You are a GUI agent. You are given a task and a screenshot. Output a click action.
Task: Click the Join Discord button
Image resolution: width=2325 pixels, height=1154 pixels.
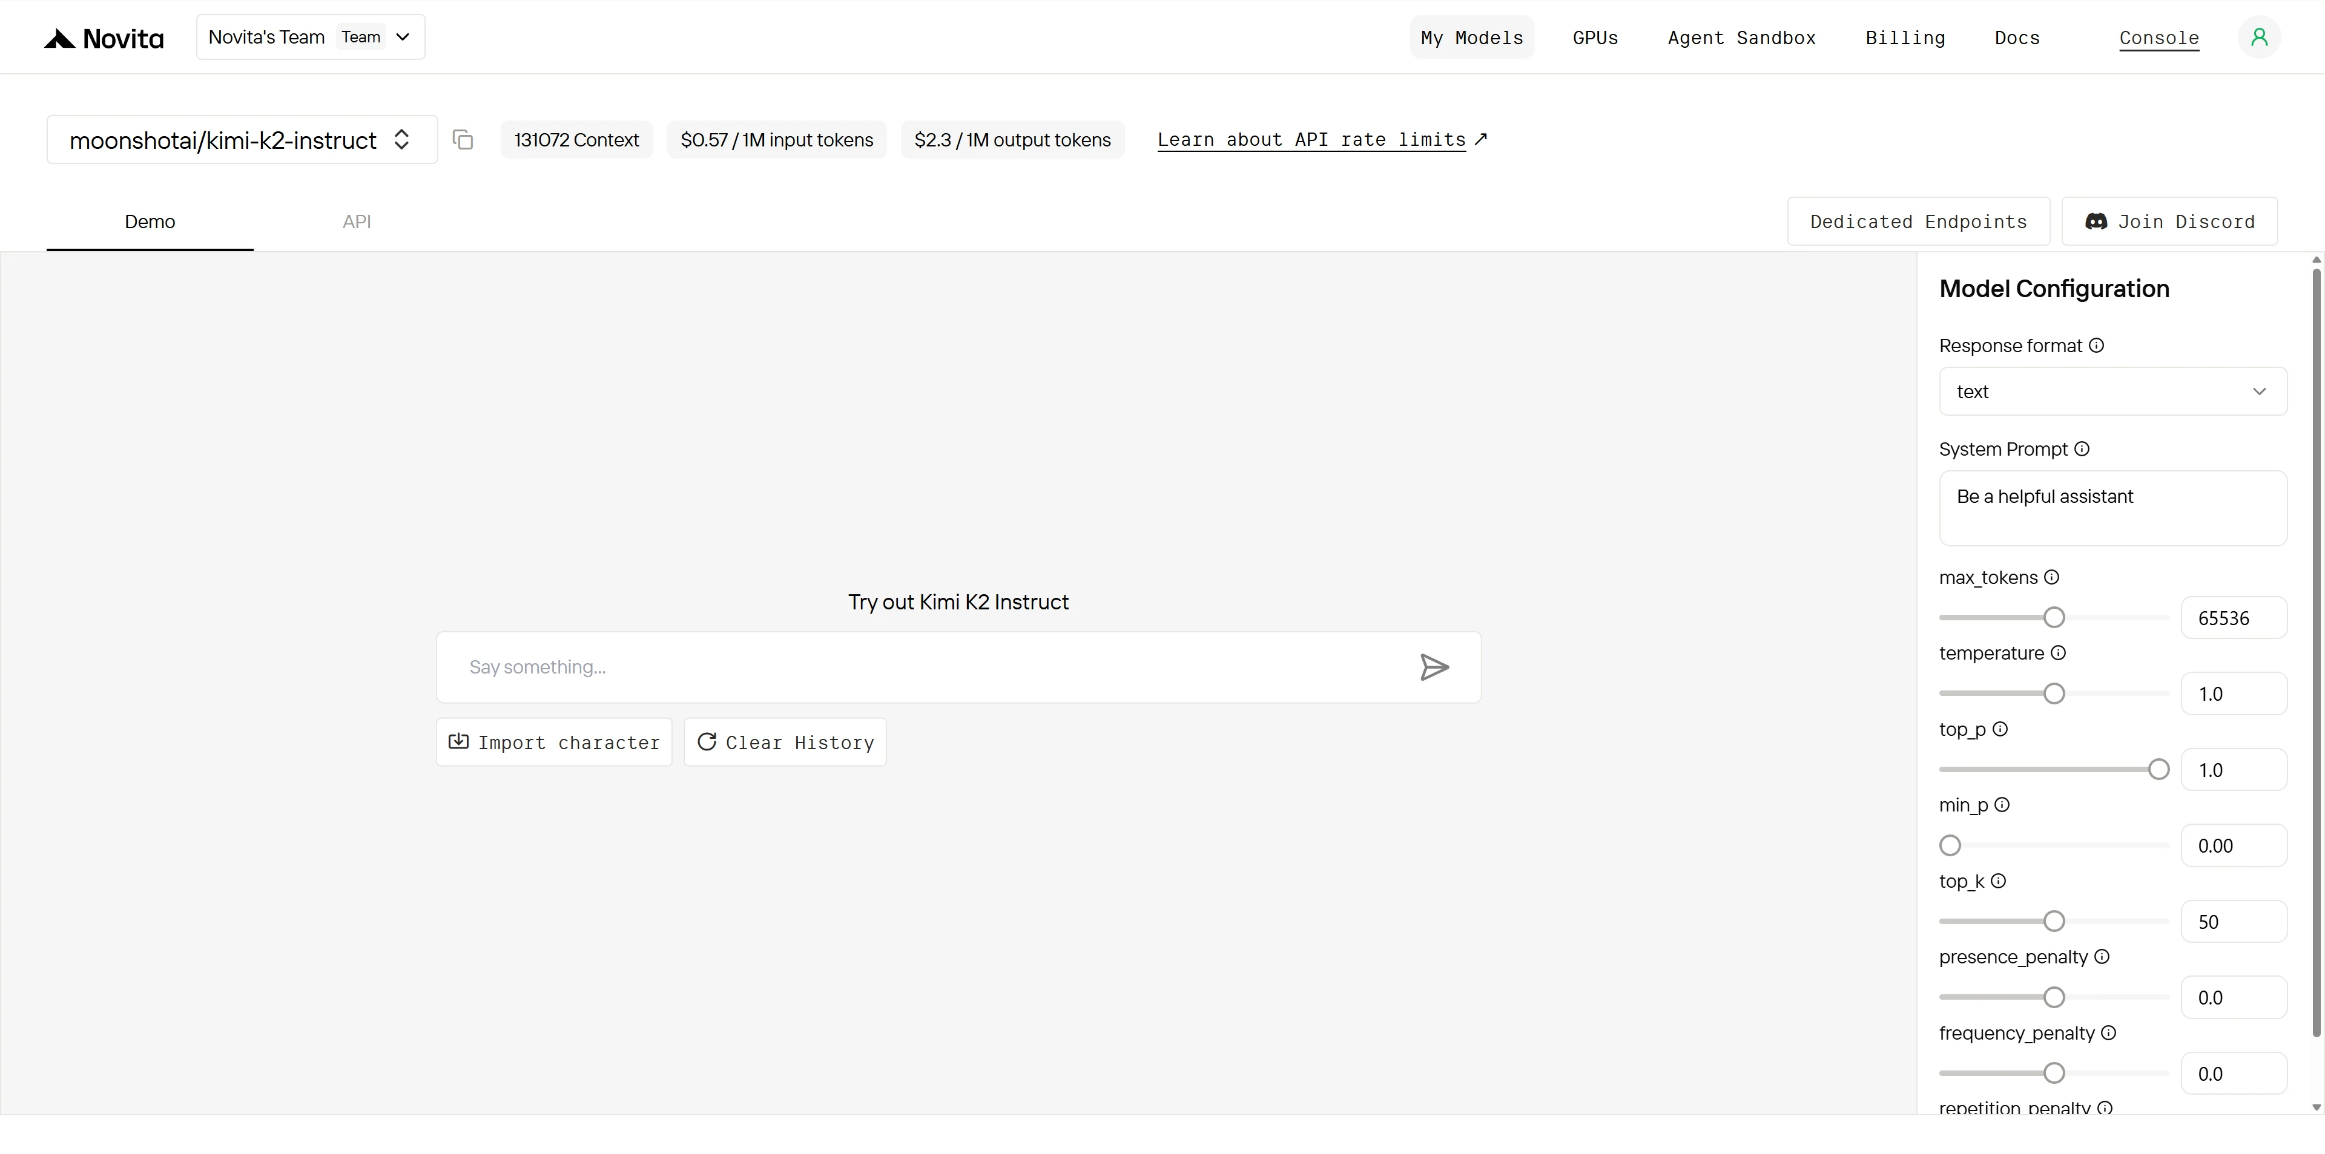tap(2170, 222)
